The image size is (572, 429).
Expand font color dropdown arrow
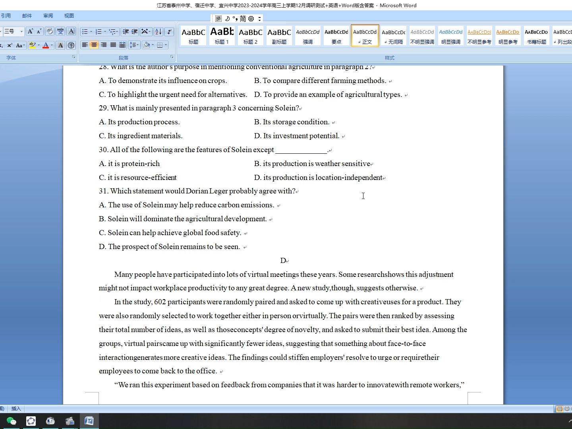[52, 45]
